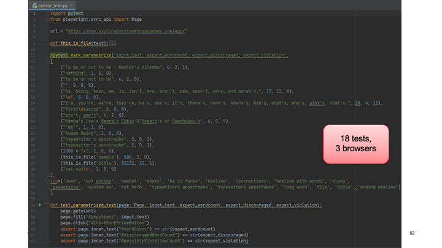Viewport: 442px width, 248px height.
Task: Click Python file icon on eprime_tests.py tab
Action: click(35, 6)
